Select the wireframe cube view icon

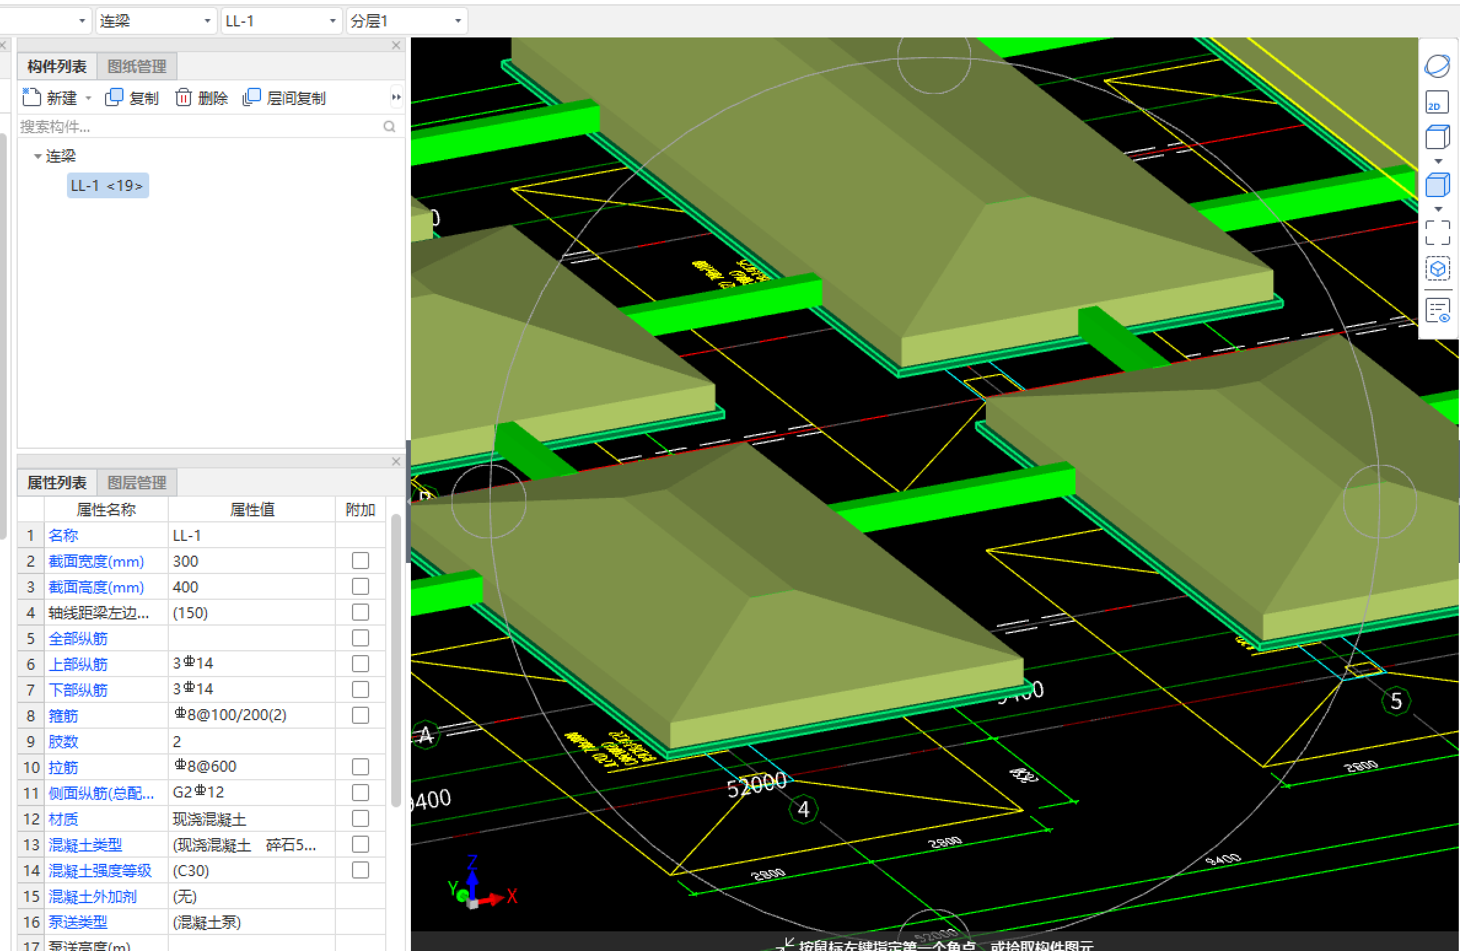coord(1437,137)
